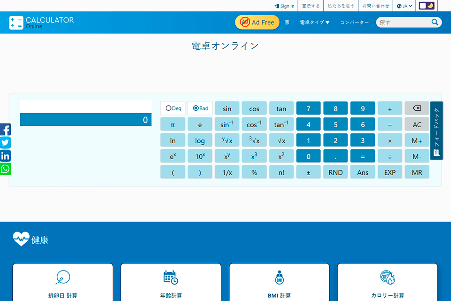Click the calculator result display
This screenshot has height=301, width=451.
(x=86, y=120)
